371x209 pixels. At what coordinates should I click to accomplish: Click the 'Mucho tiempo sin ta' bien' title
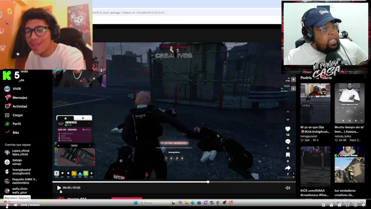coord(349,129)
